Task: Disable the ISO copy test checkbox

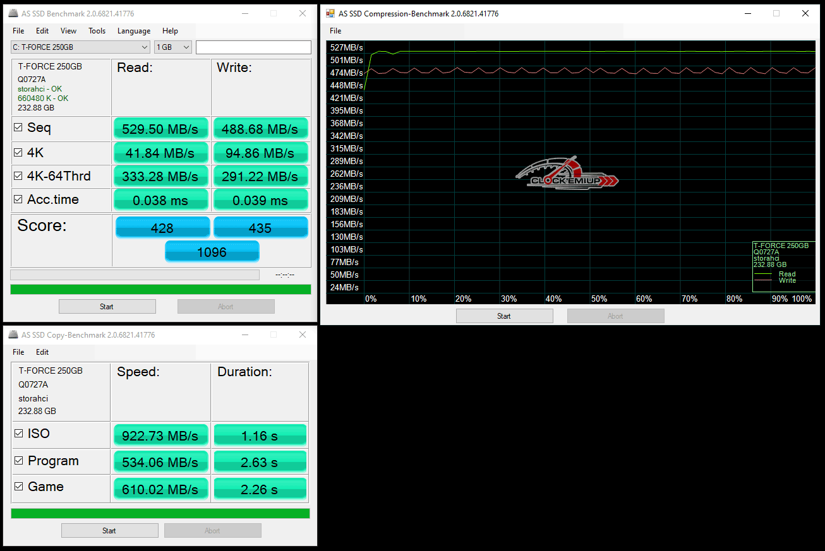Action: (19, 434)
